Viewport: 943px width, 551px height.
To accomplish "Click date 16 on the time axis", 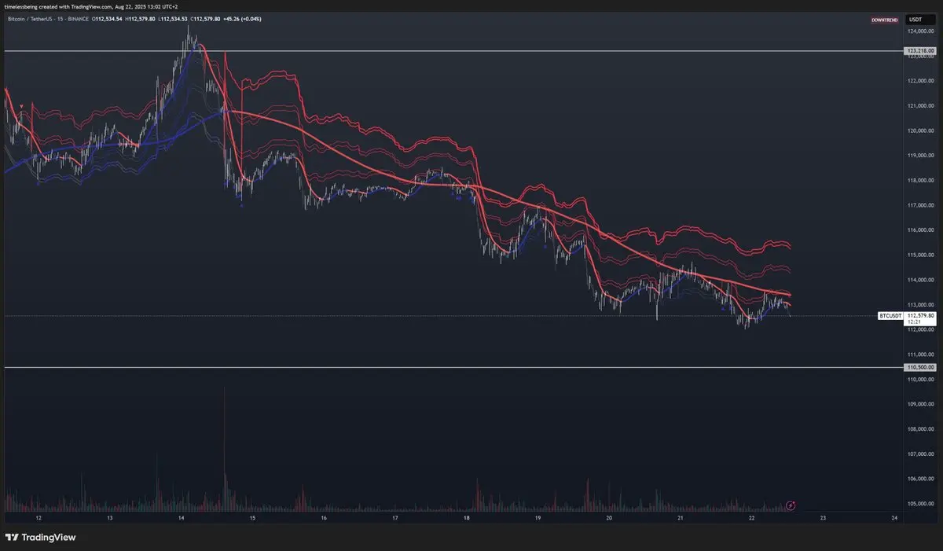I will coord(324,518).
